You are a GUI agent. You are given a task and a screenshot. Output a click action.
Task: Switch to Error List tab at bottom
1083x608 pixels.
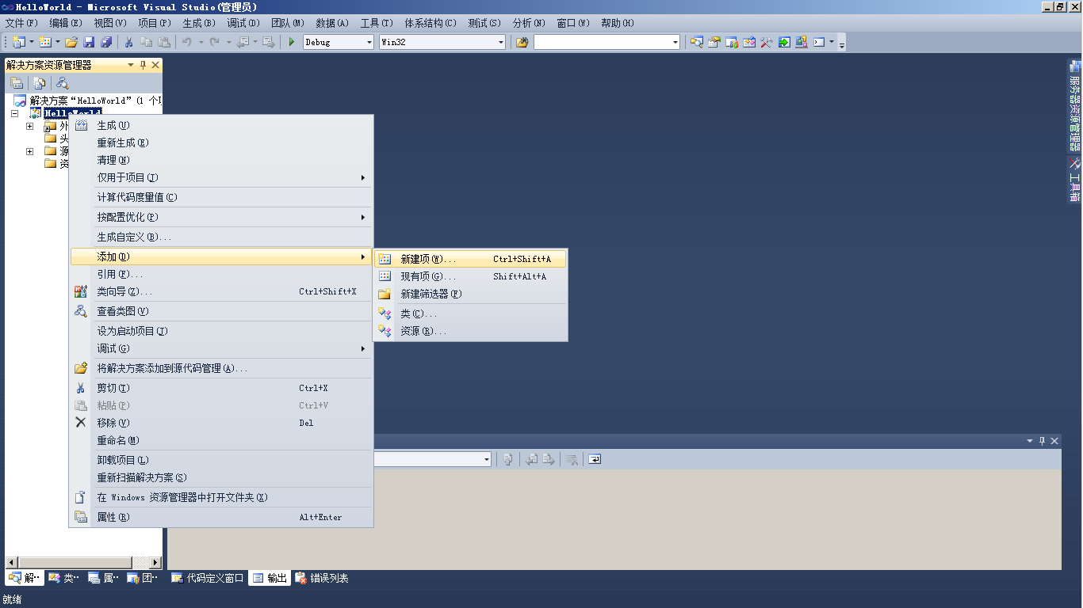(322, 578)
